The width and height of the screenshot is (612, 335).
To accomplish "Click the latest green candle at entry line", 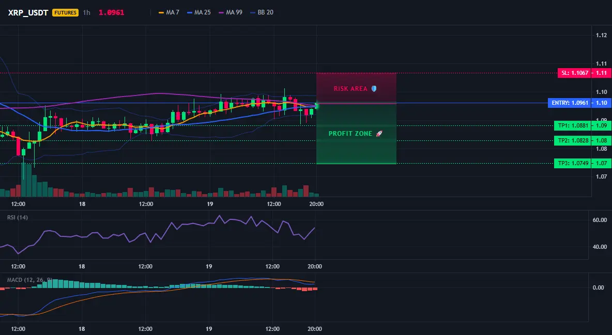I will coord(316,106).
